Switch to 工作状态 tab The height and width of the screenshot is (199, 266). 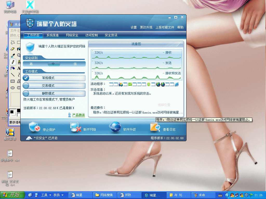(x=33, y=35)
